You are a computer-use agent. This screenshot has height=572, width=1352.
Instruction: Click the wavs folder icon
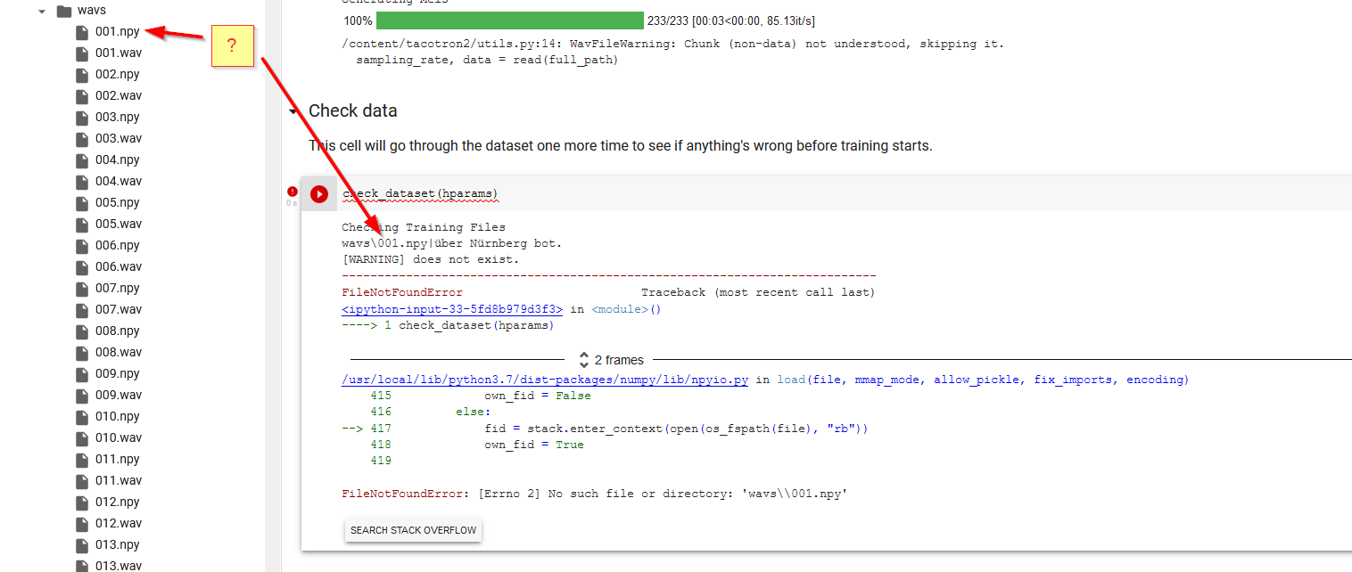(x=62, y=10)
